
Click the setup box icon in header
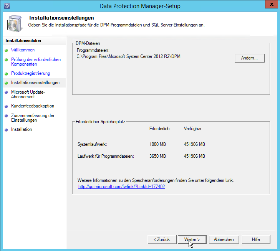tap(15, 22)
